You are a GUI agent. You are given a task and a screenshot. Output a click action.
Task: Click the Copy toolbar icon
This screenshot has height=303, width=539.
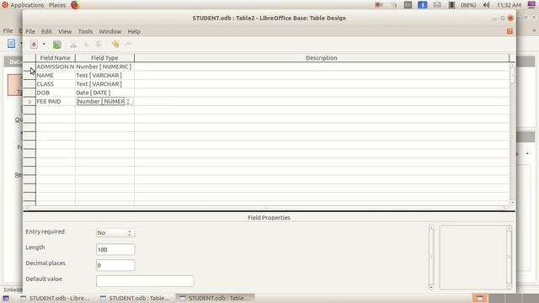86,45
